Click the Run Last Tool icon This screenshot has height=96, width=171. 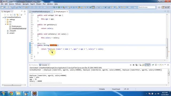[64, 7]
